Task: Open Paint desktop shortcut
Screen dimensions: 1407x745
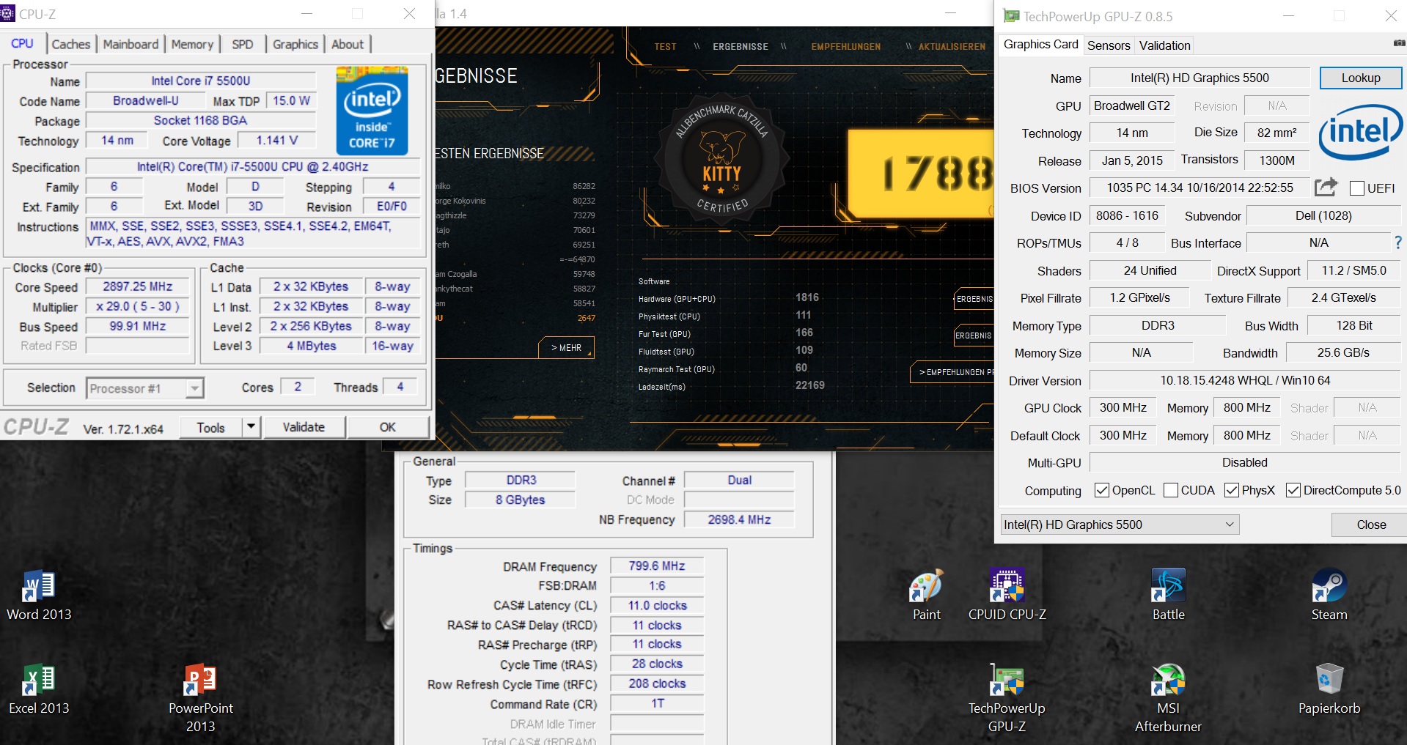Action: click(926, 596)
